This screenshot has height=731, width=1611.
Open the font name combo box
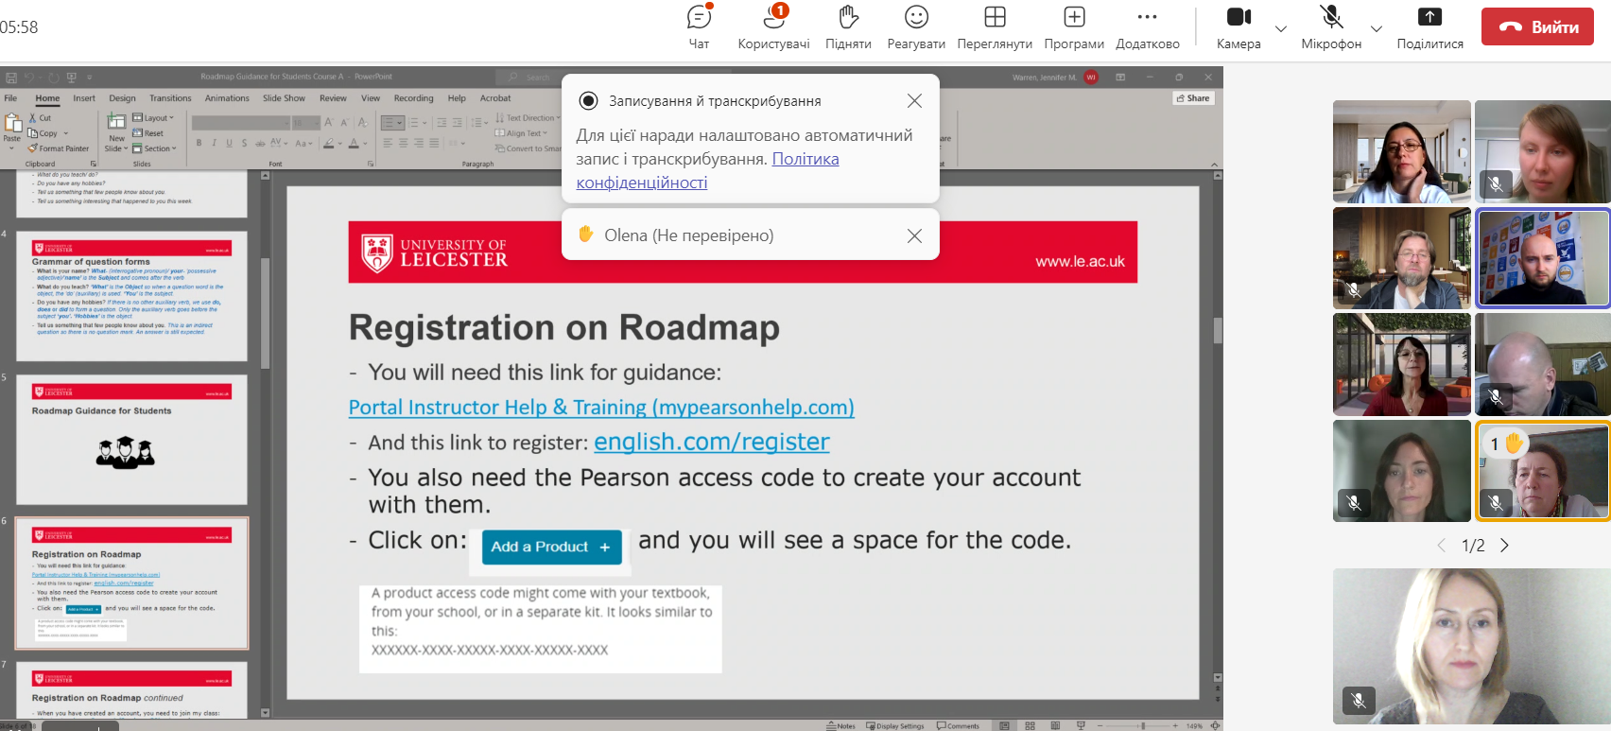point(241,123)
